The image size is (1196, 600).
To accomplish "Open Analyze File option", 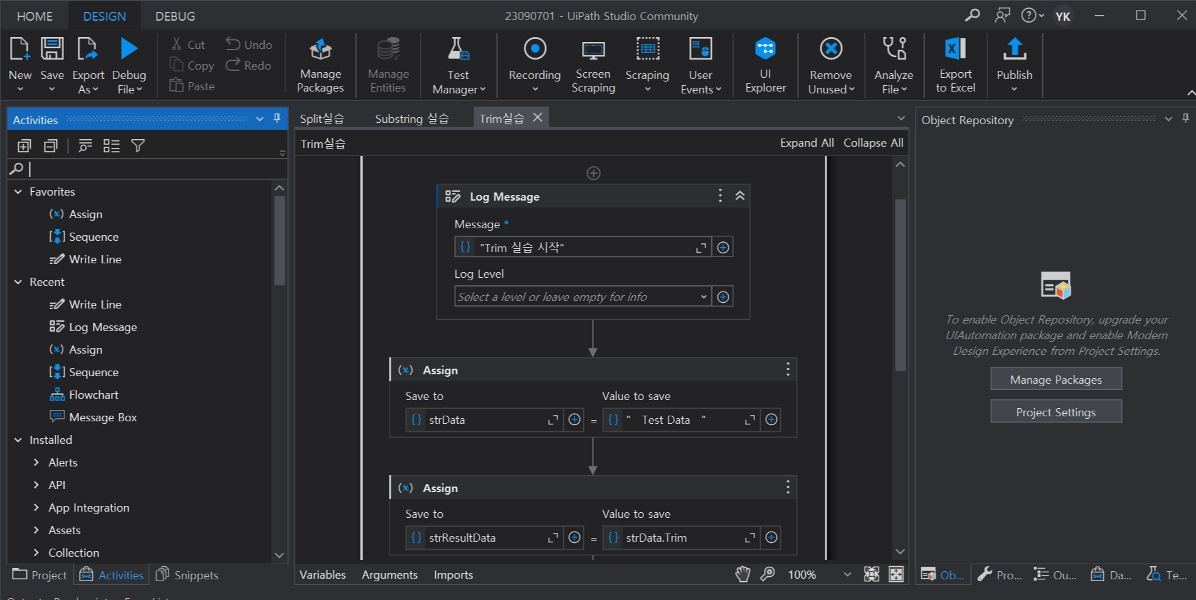I will point(894,65).
